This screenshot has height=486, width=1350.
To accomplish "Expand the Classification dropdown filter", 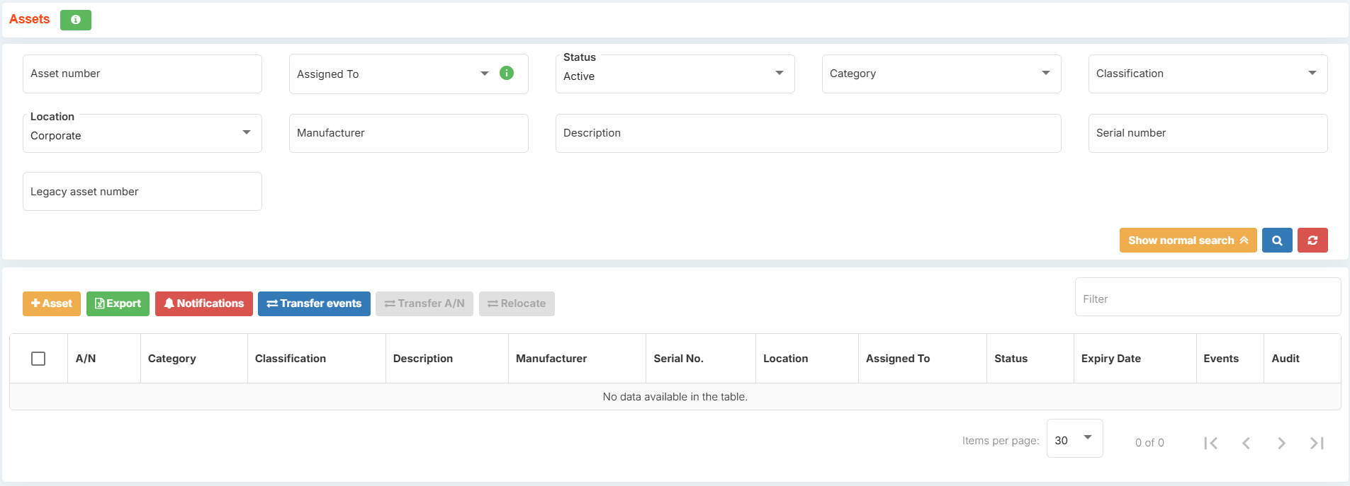I will tap(1208, 74).
